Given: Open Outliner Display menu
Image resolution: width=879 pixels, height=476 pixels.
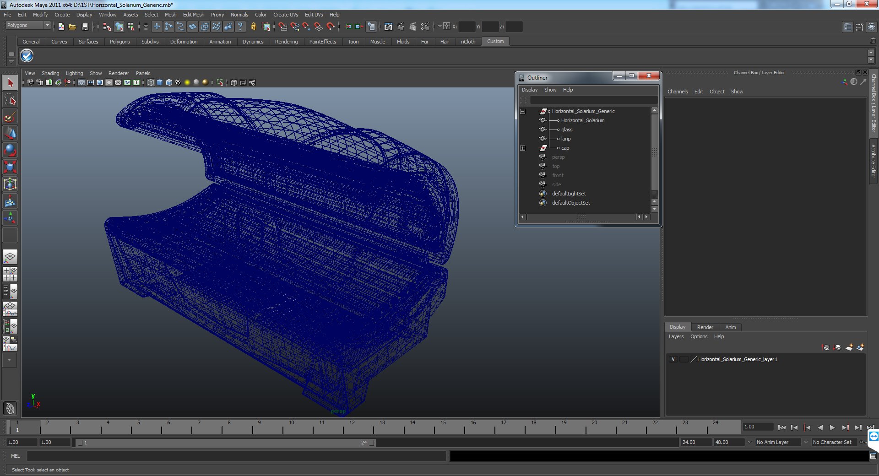Looking at the screenshot, I should click(530, 90).
